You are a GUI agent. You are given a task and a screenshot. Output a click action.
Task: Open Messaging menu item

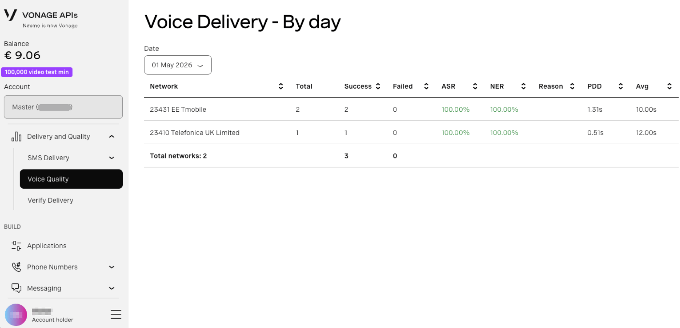click(44, 288)
